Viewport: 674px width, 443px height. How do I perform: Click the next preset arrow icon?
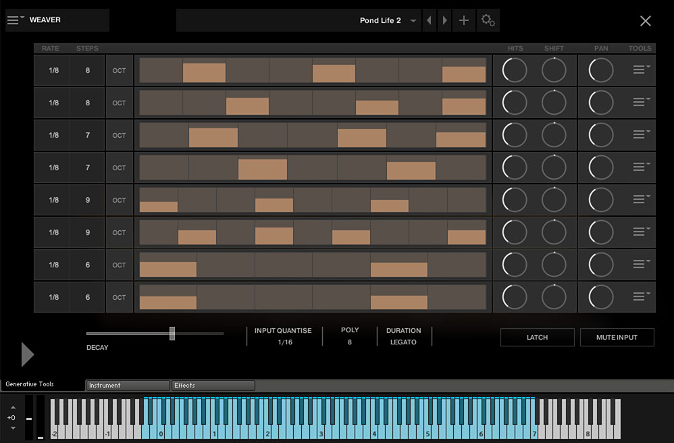click(x=444, y=20)
